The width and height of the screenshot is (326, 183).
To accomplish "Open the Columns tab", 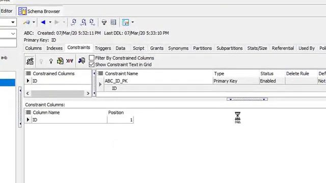I will [x=33, y=48].
